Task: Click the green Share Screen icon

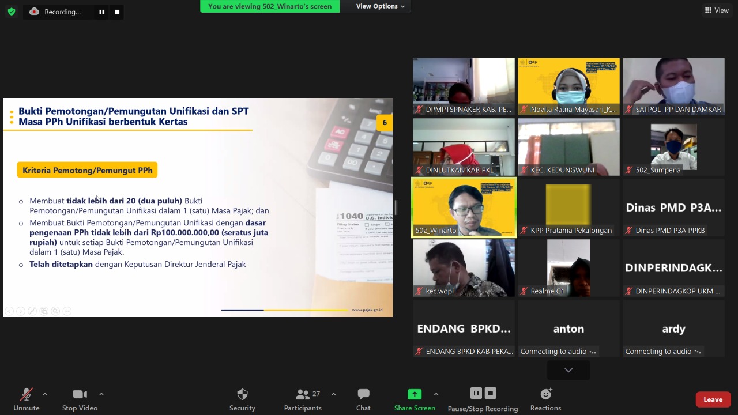Action: (415, 394)
